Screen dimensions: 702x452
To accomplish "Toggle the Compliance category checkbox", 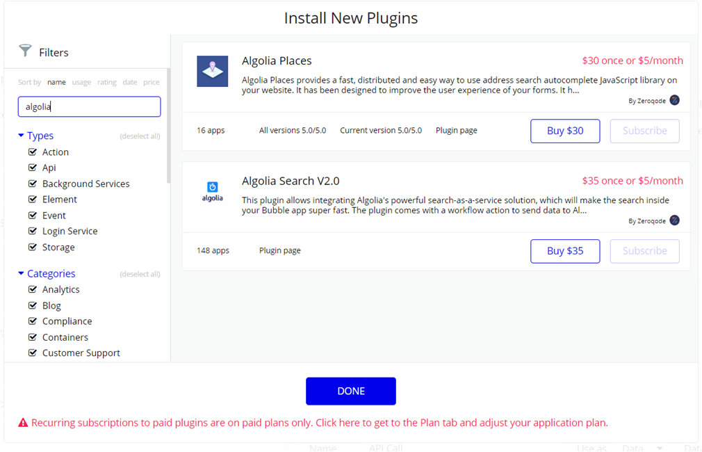I will coord(32,321).
